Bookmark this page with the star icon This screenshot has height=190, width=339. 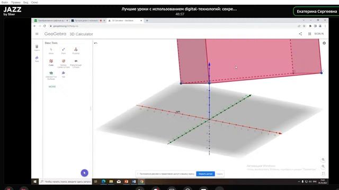pos(304,26)
